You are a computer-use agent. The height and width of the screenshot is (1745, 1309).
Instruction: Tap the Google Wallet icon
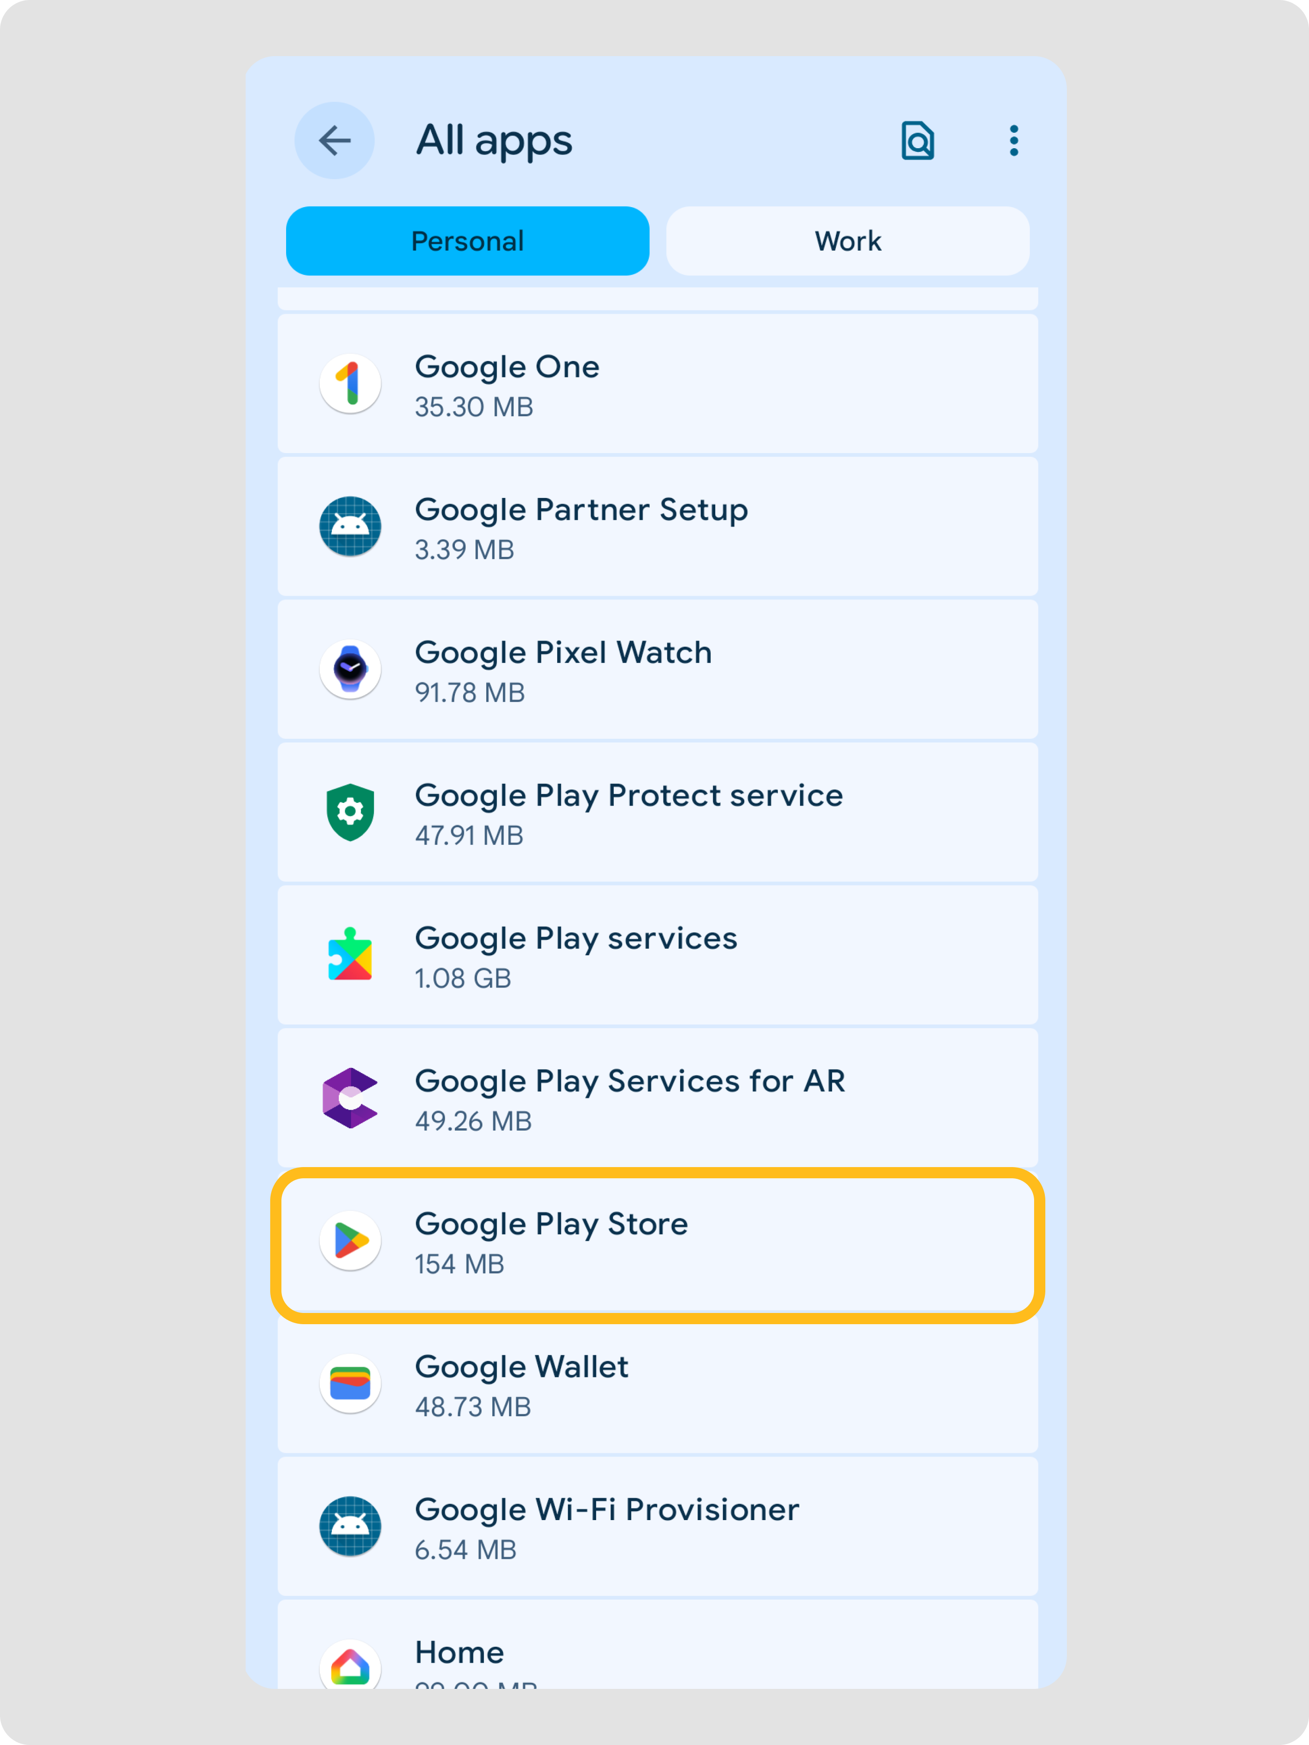pos(350,1383)
